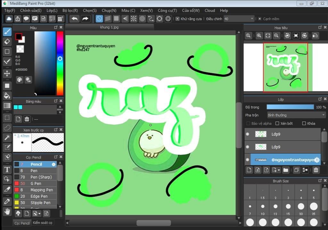Add a layer folder in the Lớp panel

[286, 170]
